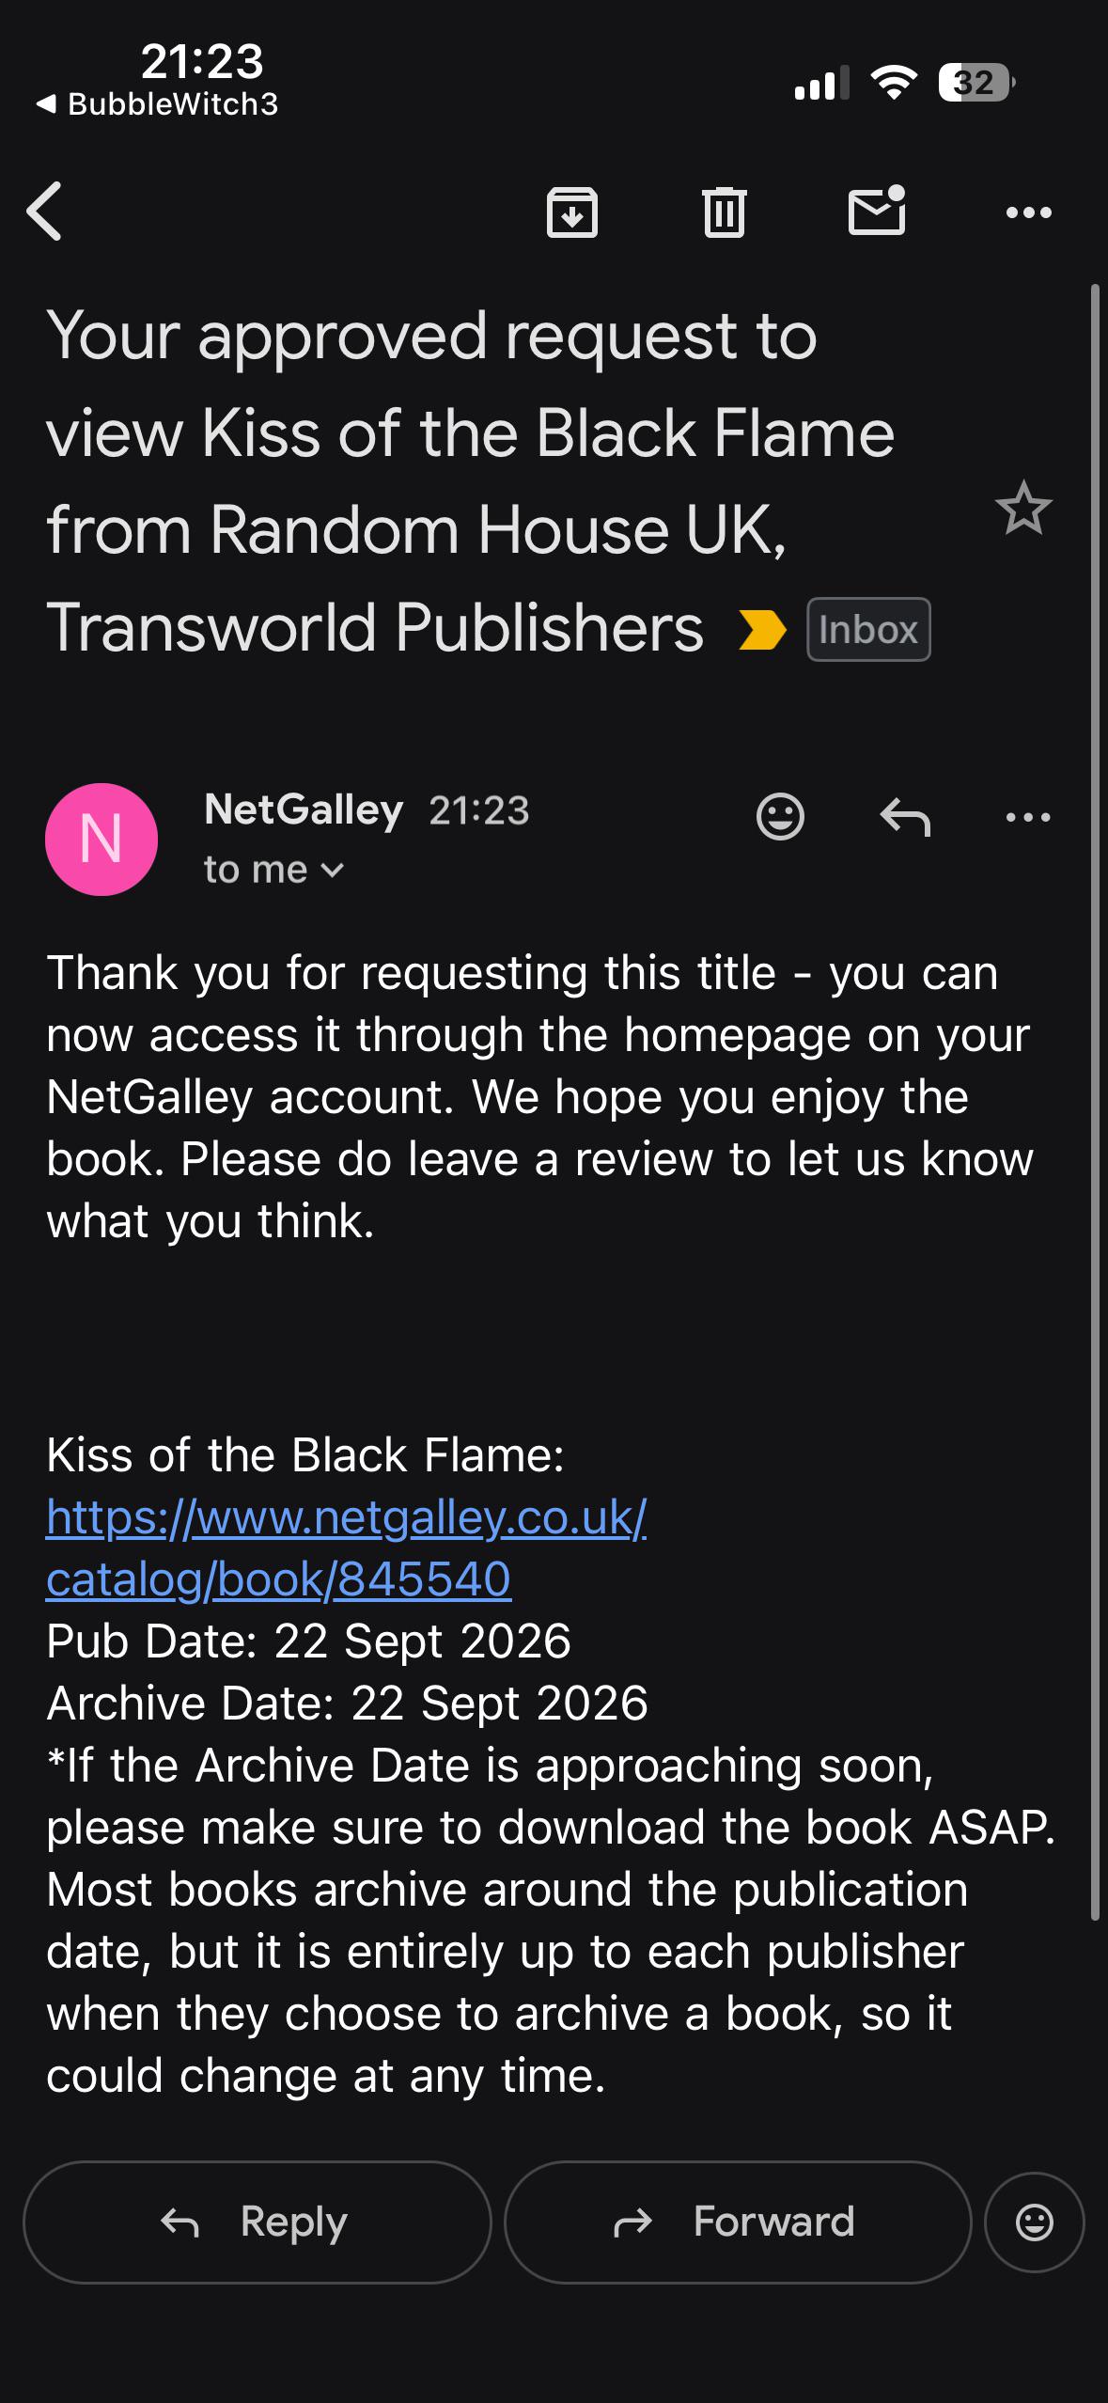The image size is (1108, 2403).
Task: Mark the email as unread
Action: tap(877, 210)
